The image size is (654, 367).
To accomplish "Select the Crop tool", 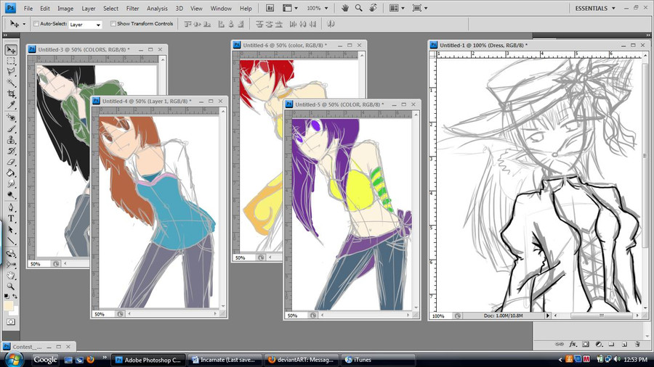I will pyautogui.click(x=11, y=94).
